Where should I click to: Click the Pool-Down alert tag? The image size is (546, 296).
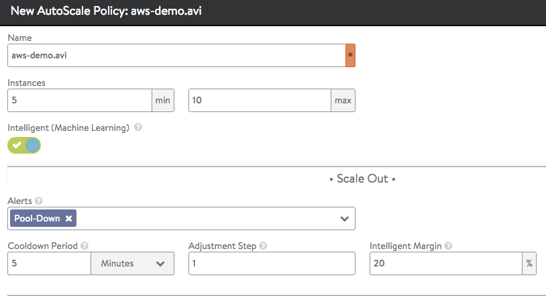(x=38, y=219)
